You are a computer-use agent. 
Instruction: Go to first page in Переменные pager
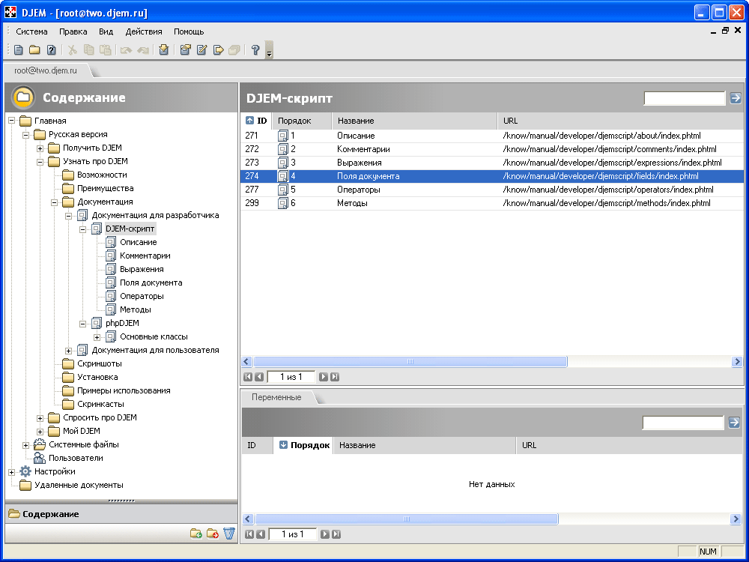249,534
